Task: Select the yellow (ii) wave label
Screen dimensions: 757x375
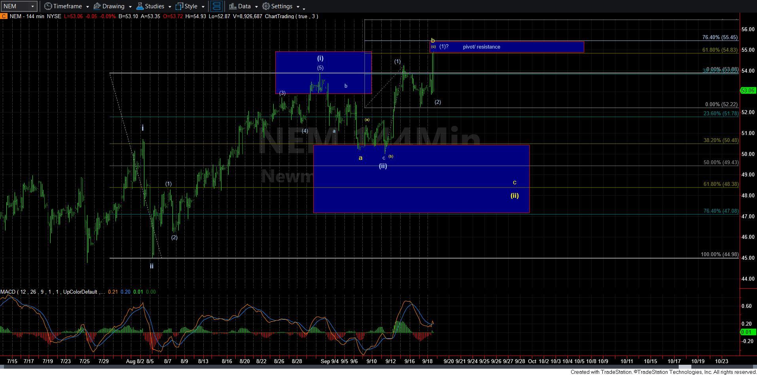Action: pyautogui.click(x=514, y=196)
